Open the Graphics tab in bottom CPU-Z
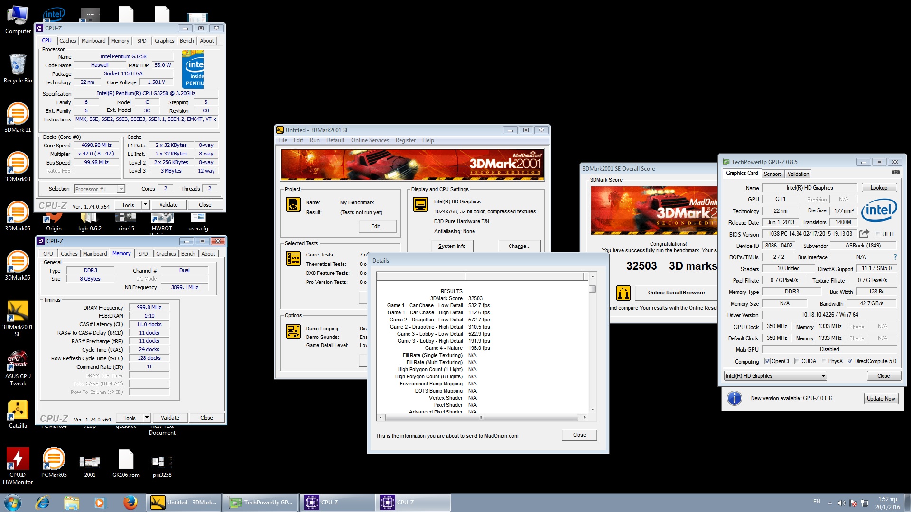 tap(166, 254)
